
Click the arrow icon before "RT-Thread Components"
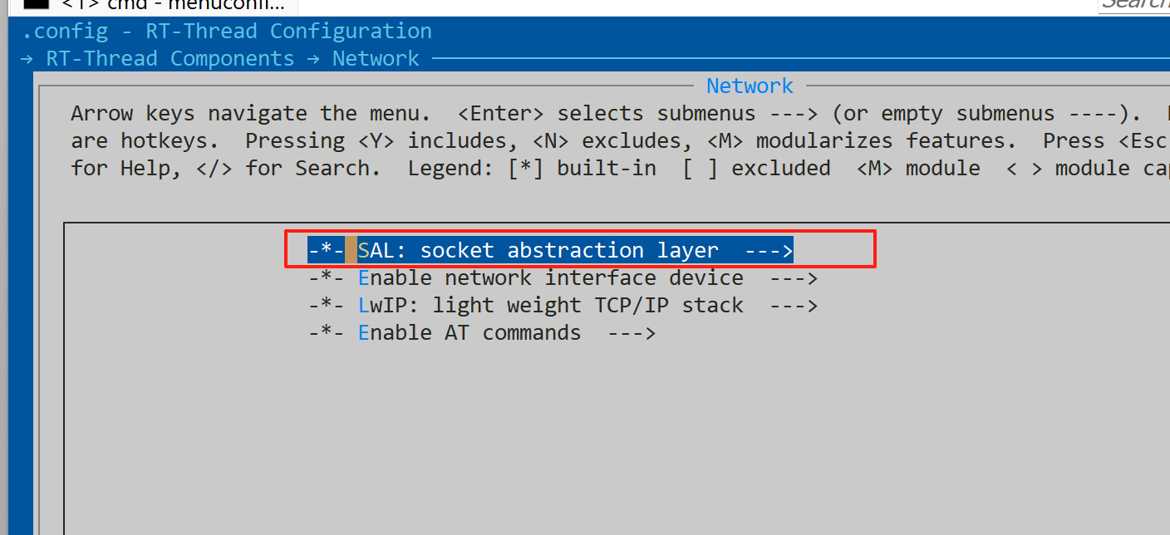point(27,59)
